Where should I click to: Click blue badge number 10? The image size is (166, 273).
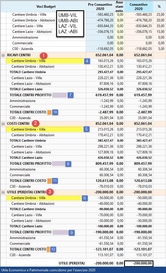(x=55, y=112)
